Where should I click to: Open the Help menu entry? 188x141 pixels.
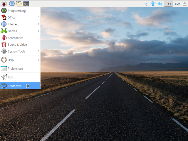20,60
